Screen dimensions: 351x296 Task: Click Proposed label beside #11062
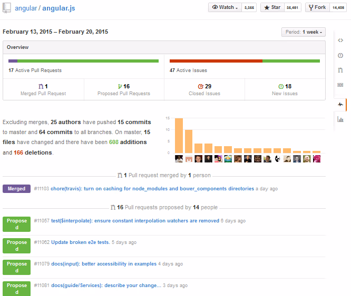tap(16, 246)
